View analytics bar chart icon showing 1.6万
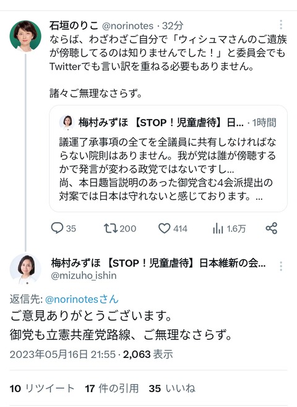This screenshot has width=297, height=407. click(x=218, y=229)
